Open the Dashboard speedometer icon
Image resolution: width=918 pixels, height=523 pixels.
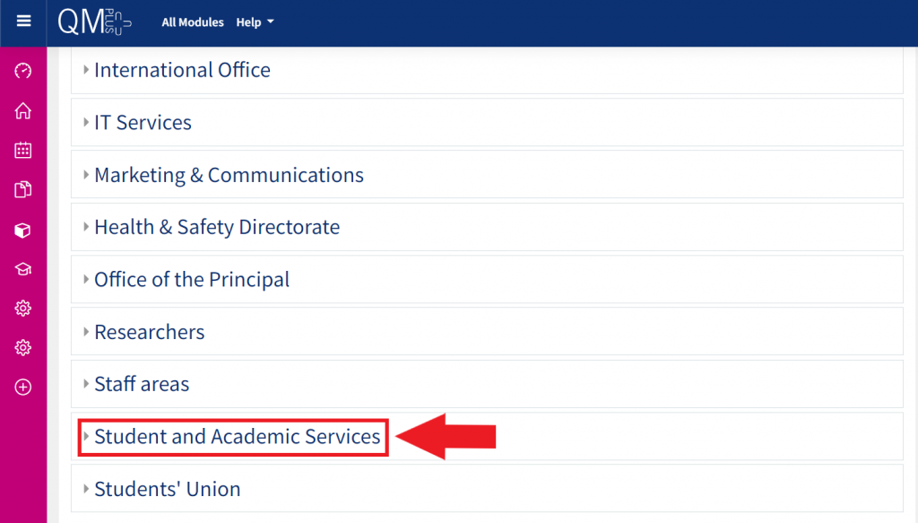[x=23, y=71]
